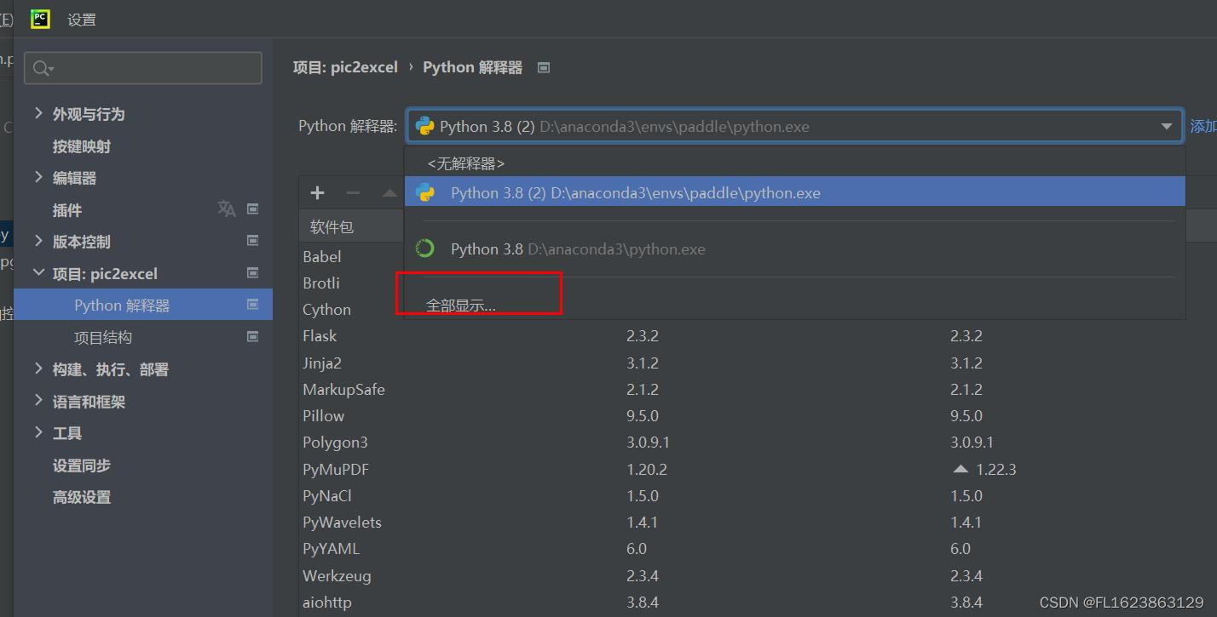Click the 添加 interpreter link

pos(1203,126)
